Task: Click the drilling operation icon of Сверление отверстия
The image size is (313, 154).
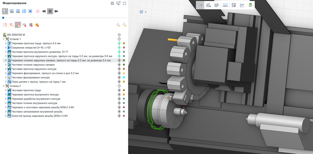Action: pos(9,48)
